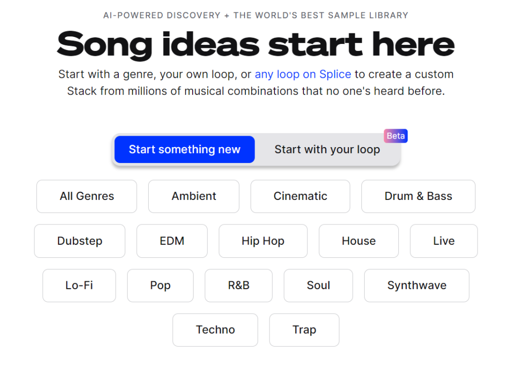Pick the Lo-Fi genre

pyautogui.click(x=79, y=286)
